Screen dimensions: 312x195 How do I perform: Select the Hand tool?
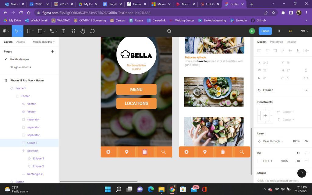83,31
